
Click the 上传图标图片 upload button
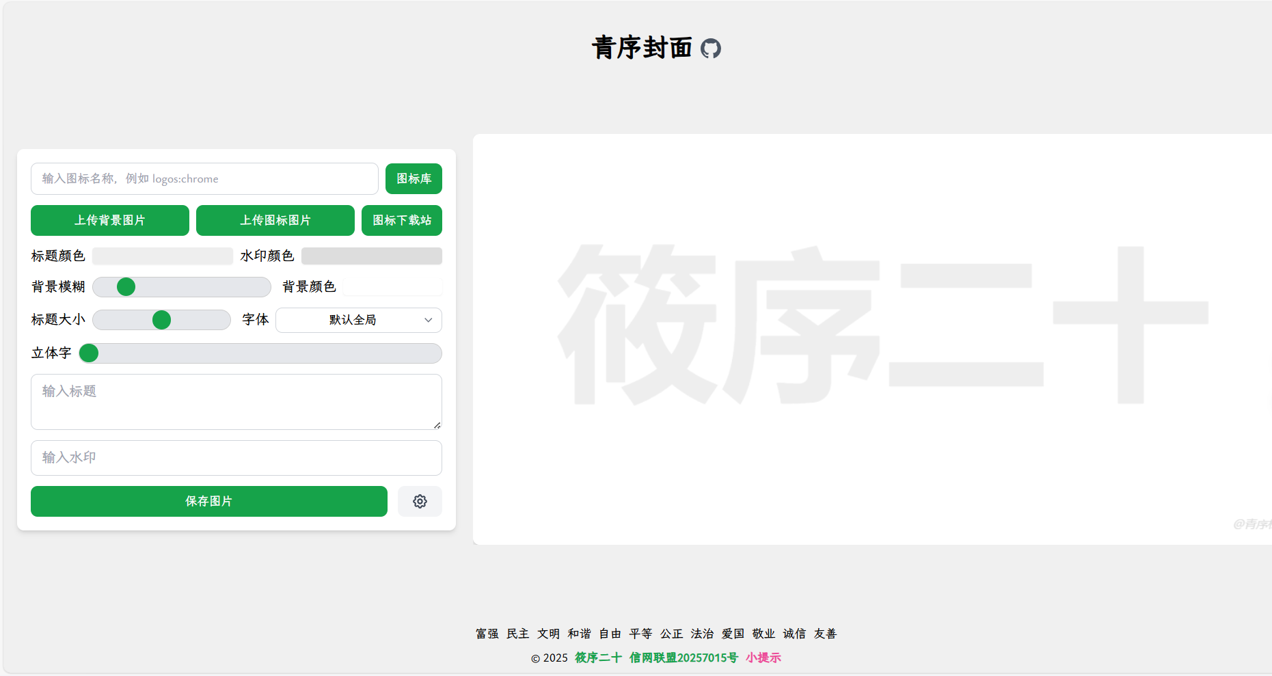coord(275,220)
